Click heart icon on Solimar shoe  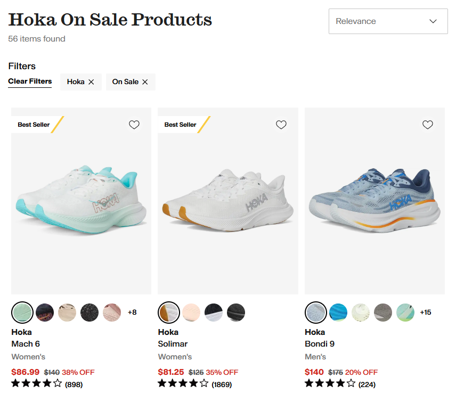281,125
